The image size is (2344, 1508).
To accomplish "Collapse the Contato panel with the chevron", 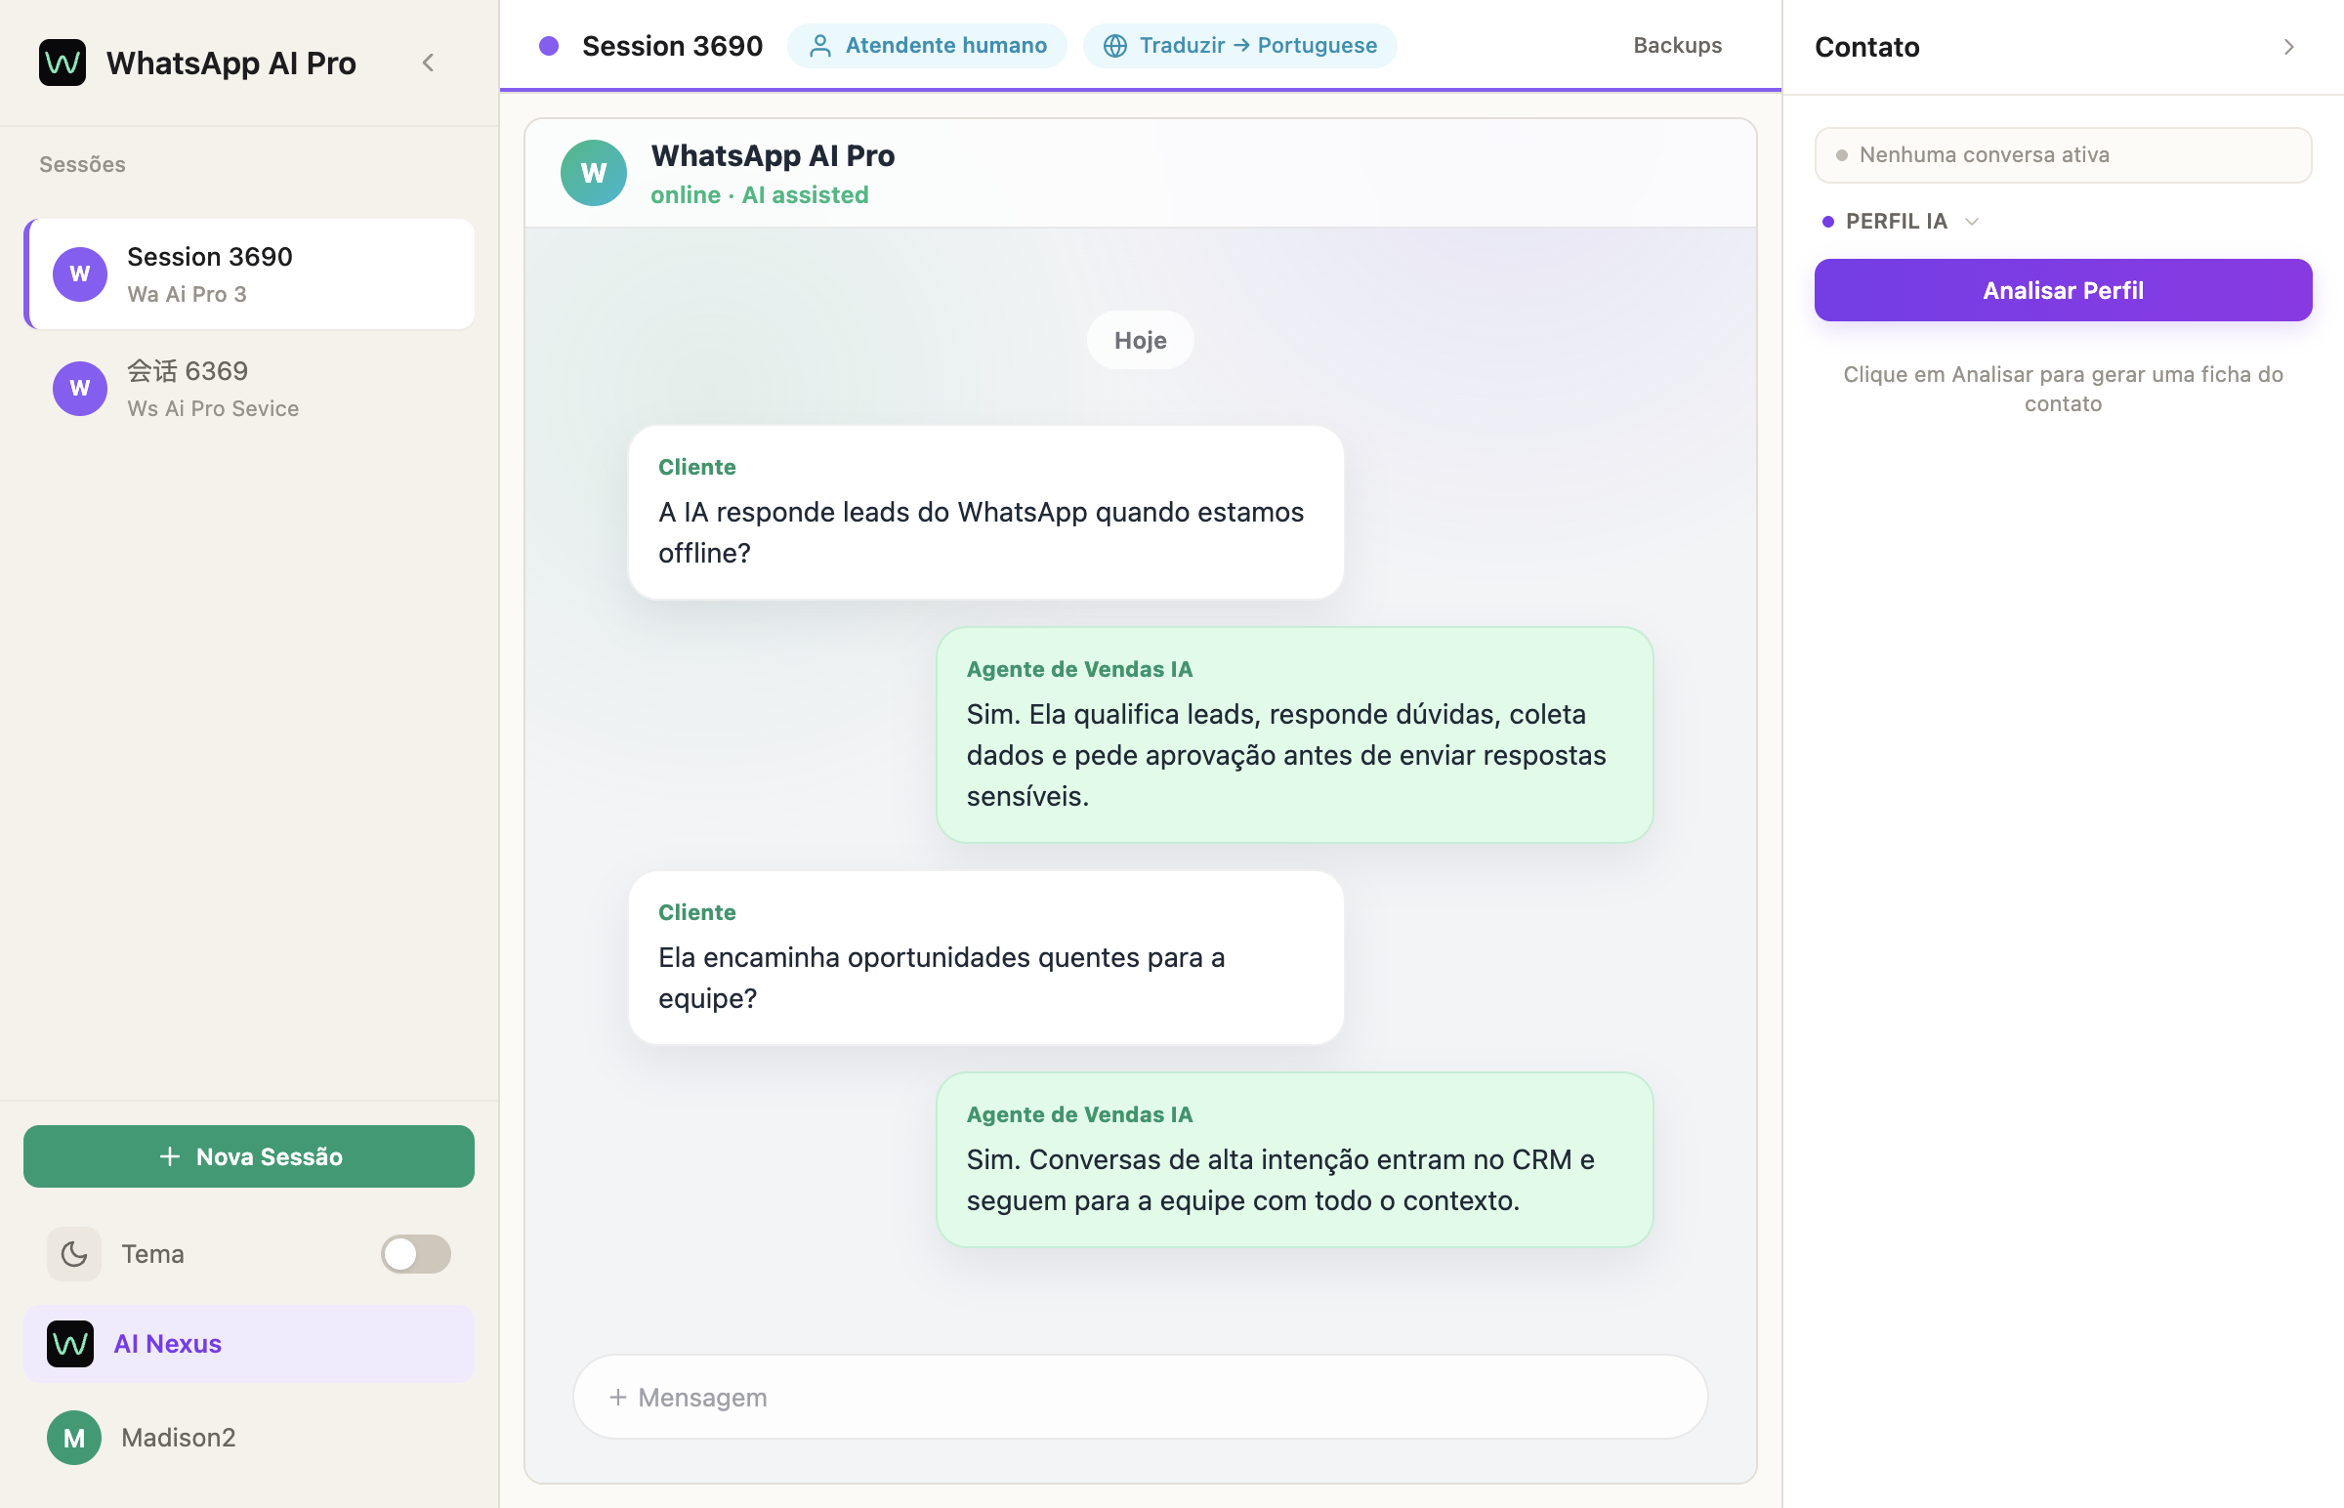I will [x=2289, y=47].
